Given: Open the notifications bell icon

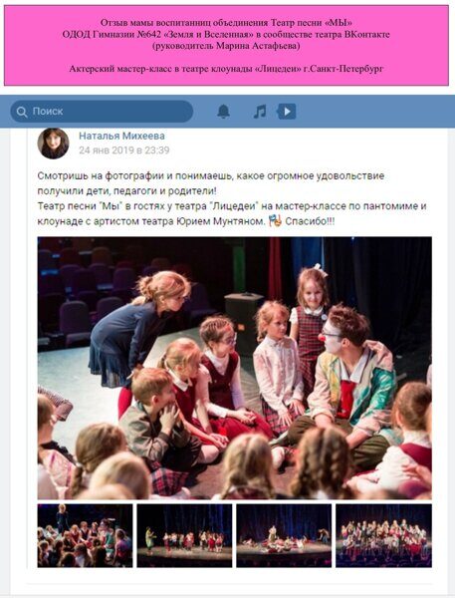Looking at the screenshot, I should point(223,112).
